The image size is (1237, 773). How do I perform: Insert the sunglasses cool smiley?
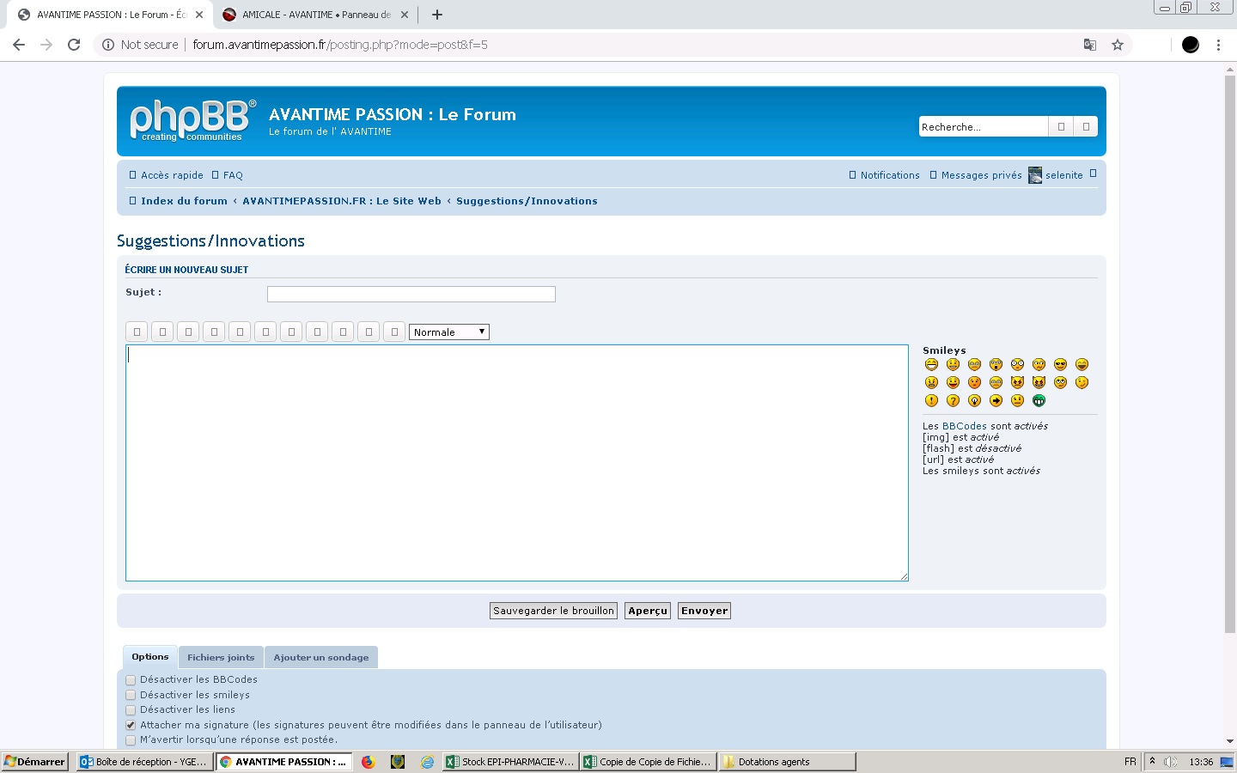pyautogui.click(x=1060, y=364)
